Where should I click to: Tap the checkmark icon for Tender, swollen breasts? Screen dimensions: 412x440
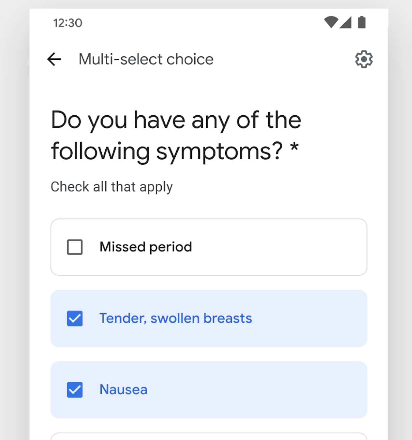pos(75,318)
